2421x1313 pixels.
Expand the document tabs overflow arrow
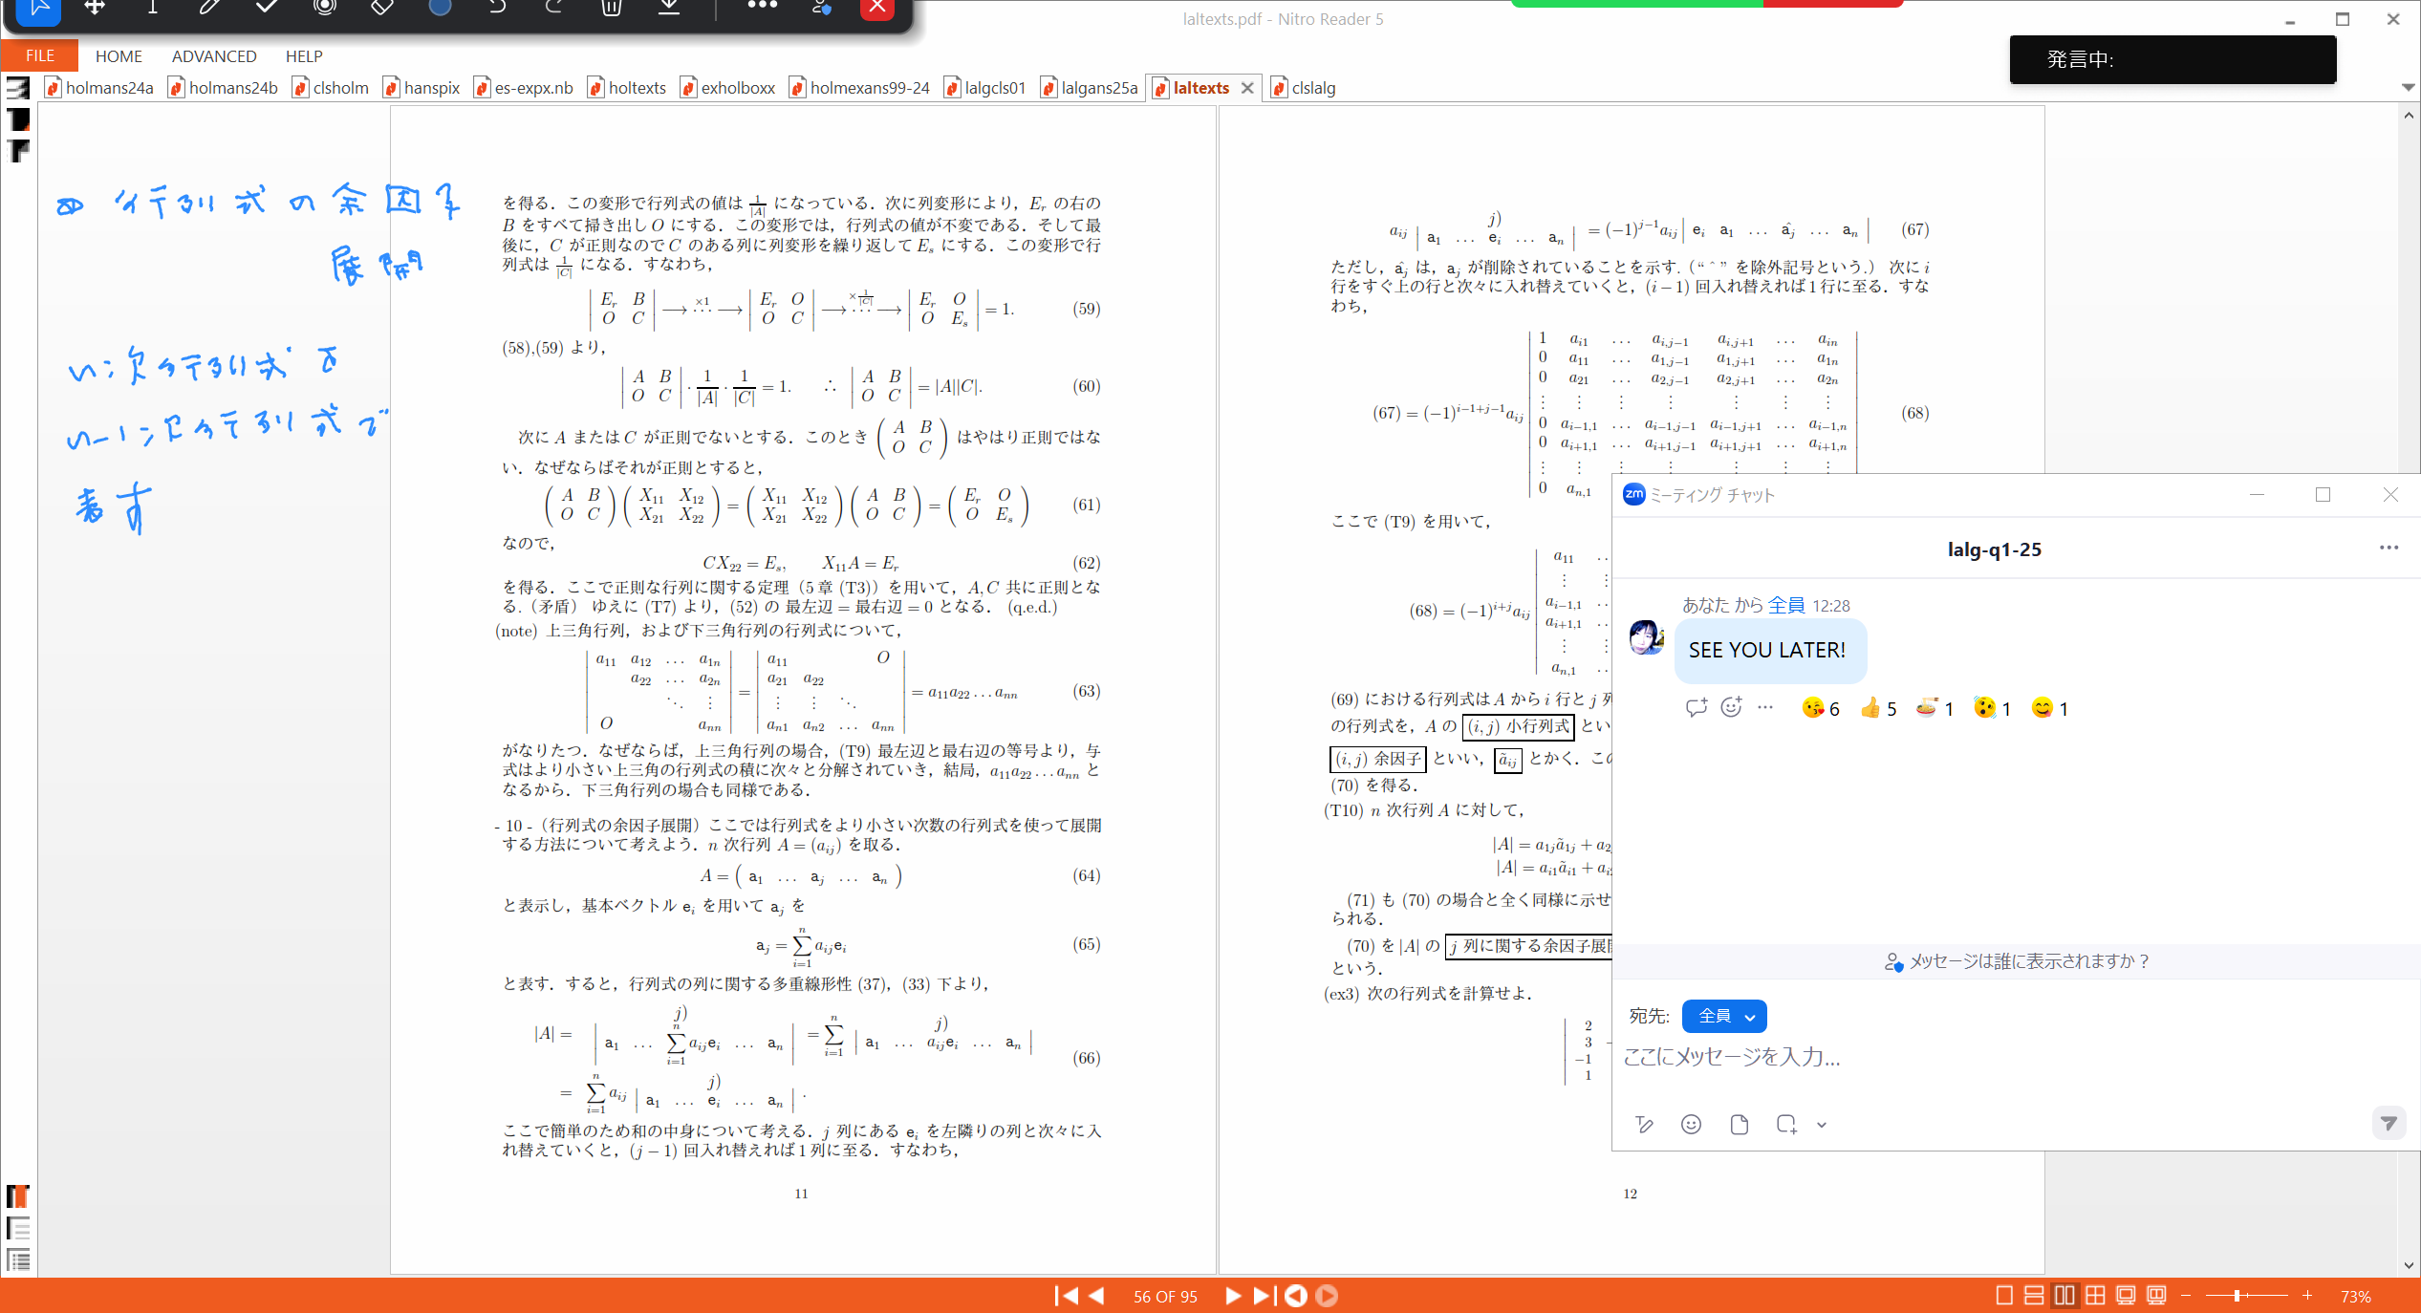pos(2408,88)
